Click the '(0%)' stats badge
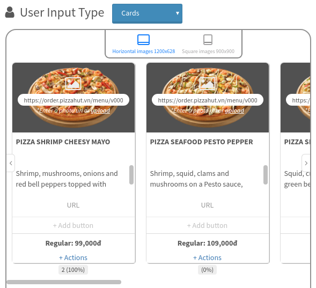Viewport: 316px width, 288px height. (x=207, y=270)
